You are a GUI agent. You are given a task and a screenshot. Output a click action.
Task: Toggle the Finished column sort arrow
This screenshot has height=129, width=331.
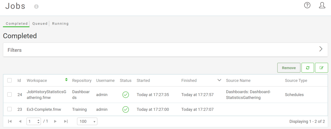coord(219,80)
